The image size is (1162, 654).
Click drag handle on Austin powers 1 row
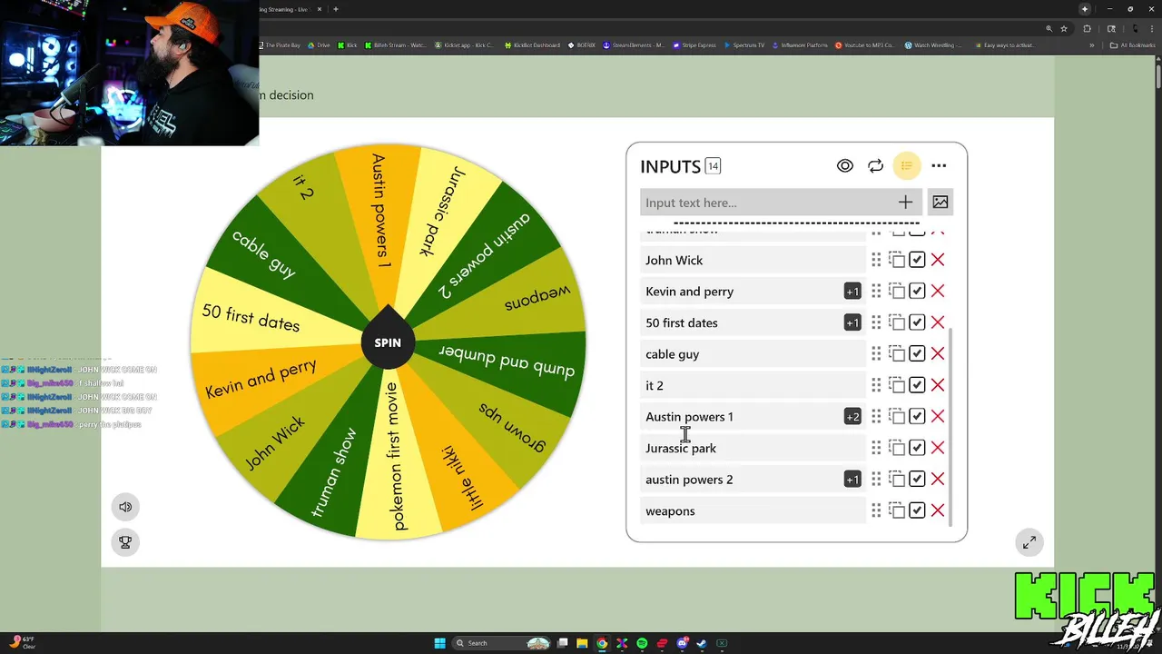876,416
